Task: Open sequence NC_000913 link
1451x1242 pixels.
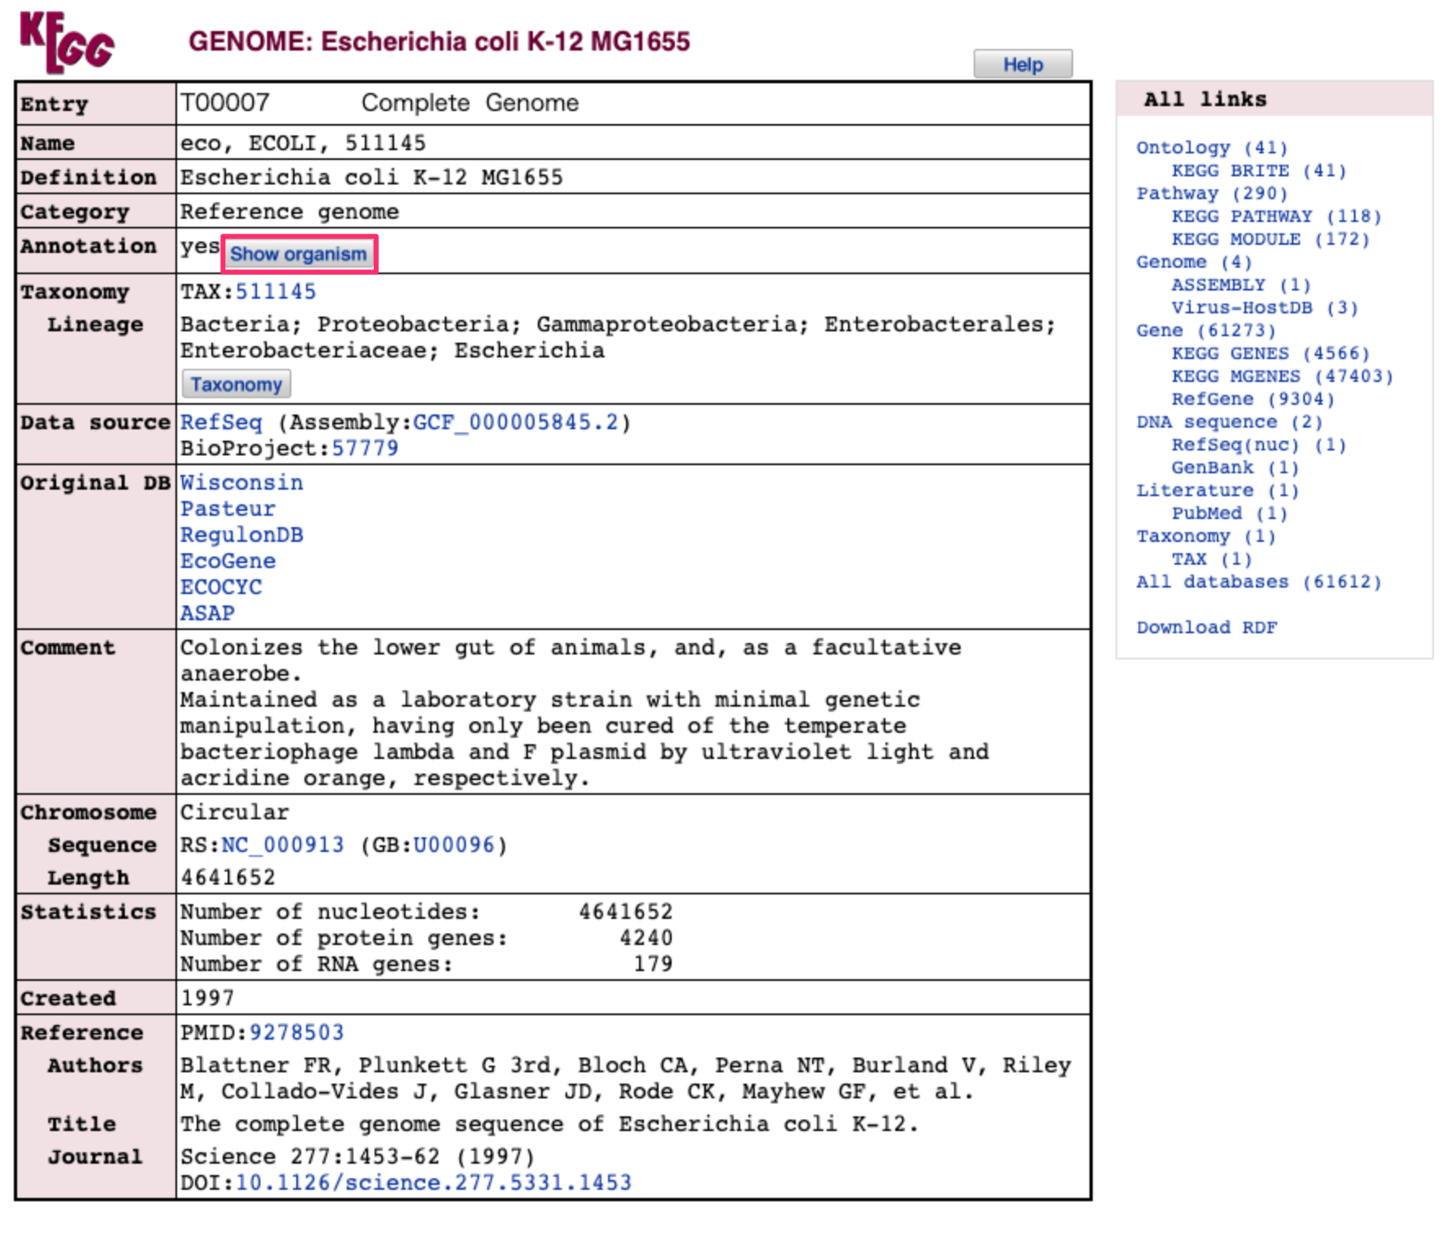Action: (282, 845)
